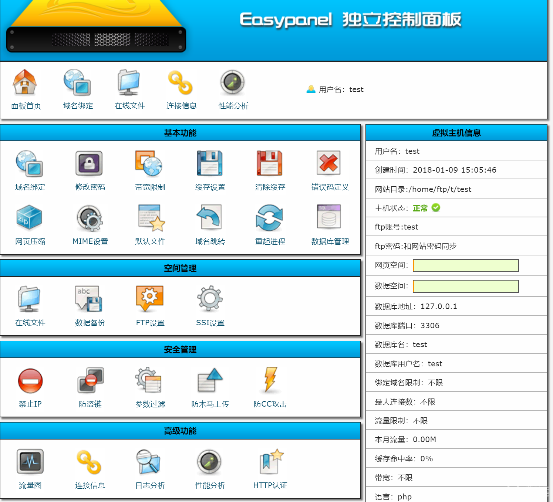Click the server hardware banner image
This screenshot has height=502, width=553.
(96, 27)
